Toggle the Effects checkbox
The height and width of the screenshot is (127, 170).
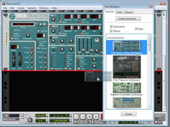click(111, 31)
